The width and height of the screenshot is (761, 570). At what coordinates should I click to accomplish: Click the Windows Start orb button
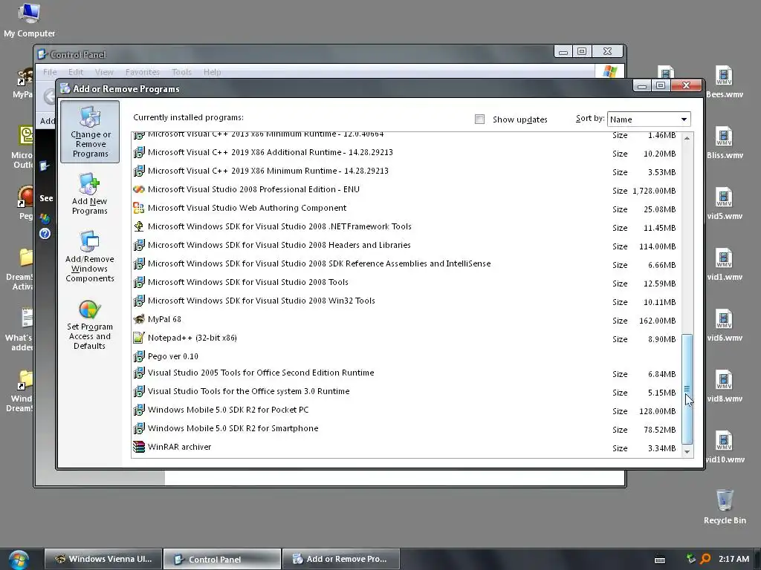[19, 560]
